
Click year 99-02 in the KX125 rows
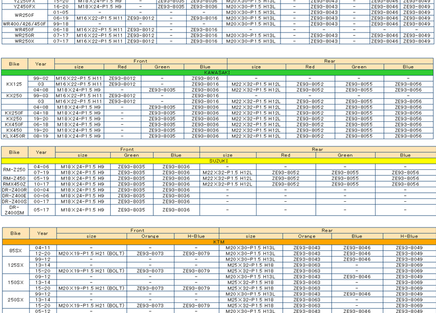pyautogui.click(x=41, y=78)
